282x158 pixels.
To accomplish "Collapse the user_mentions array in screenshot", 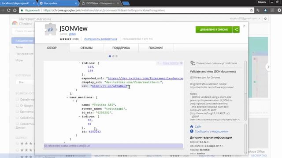I will click(67, 97).
